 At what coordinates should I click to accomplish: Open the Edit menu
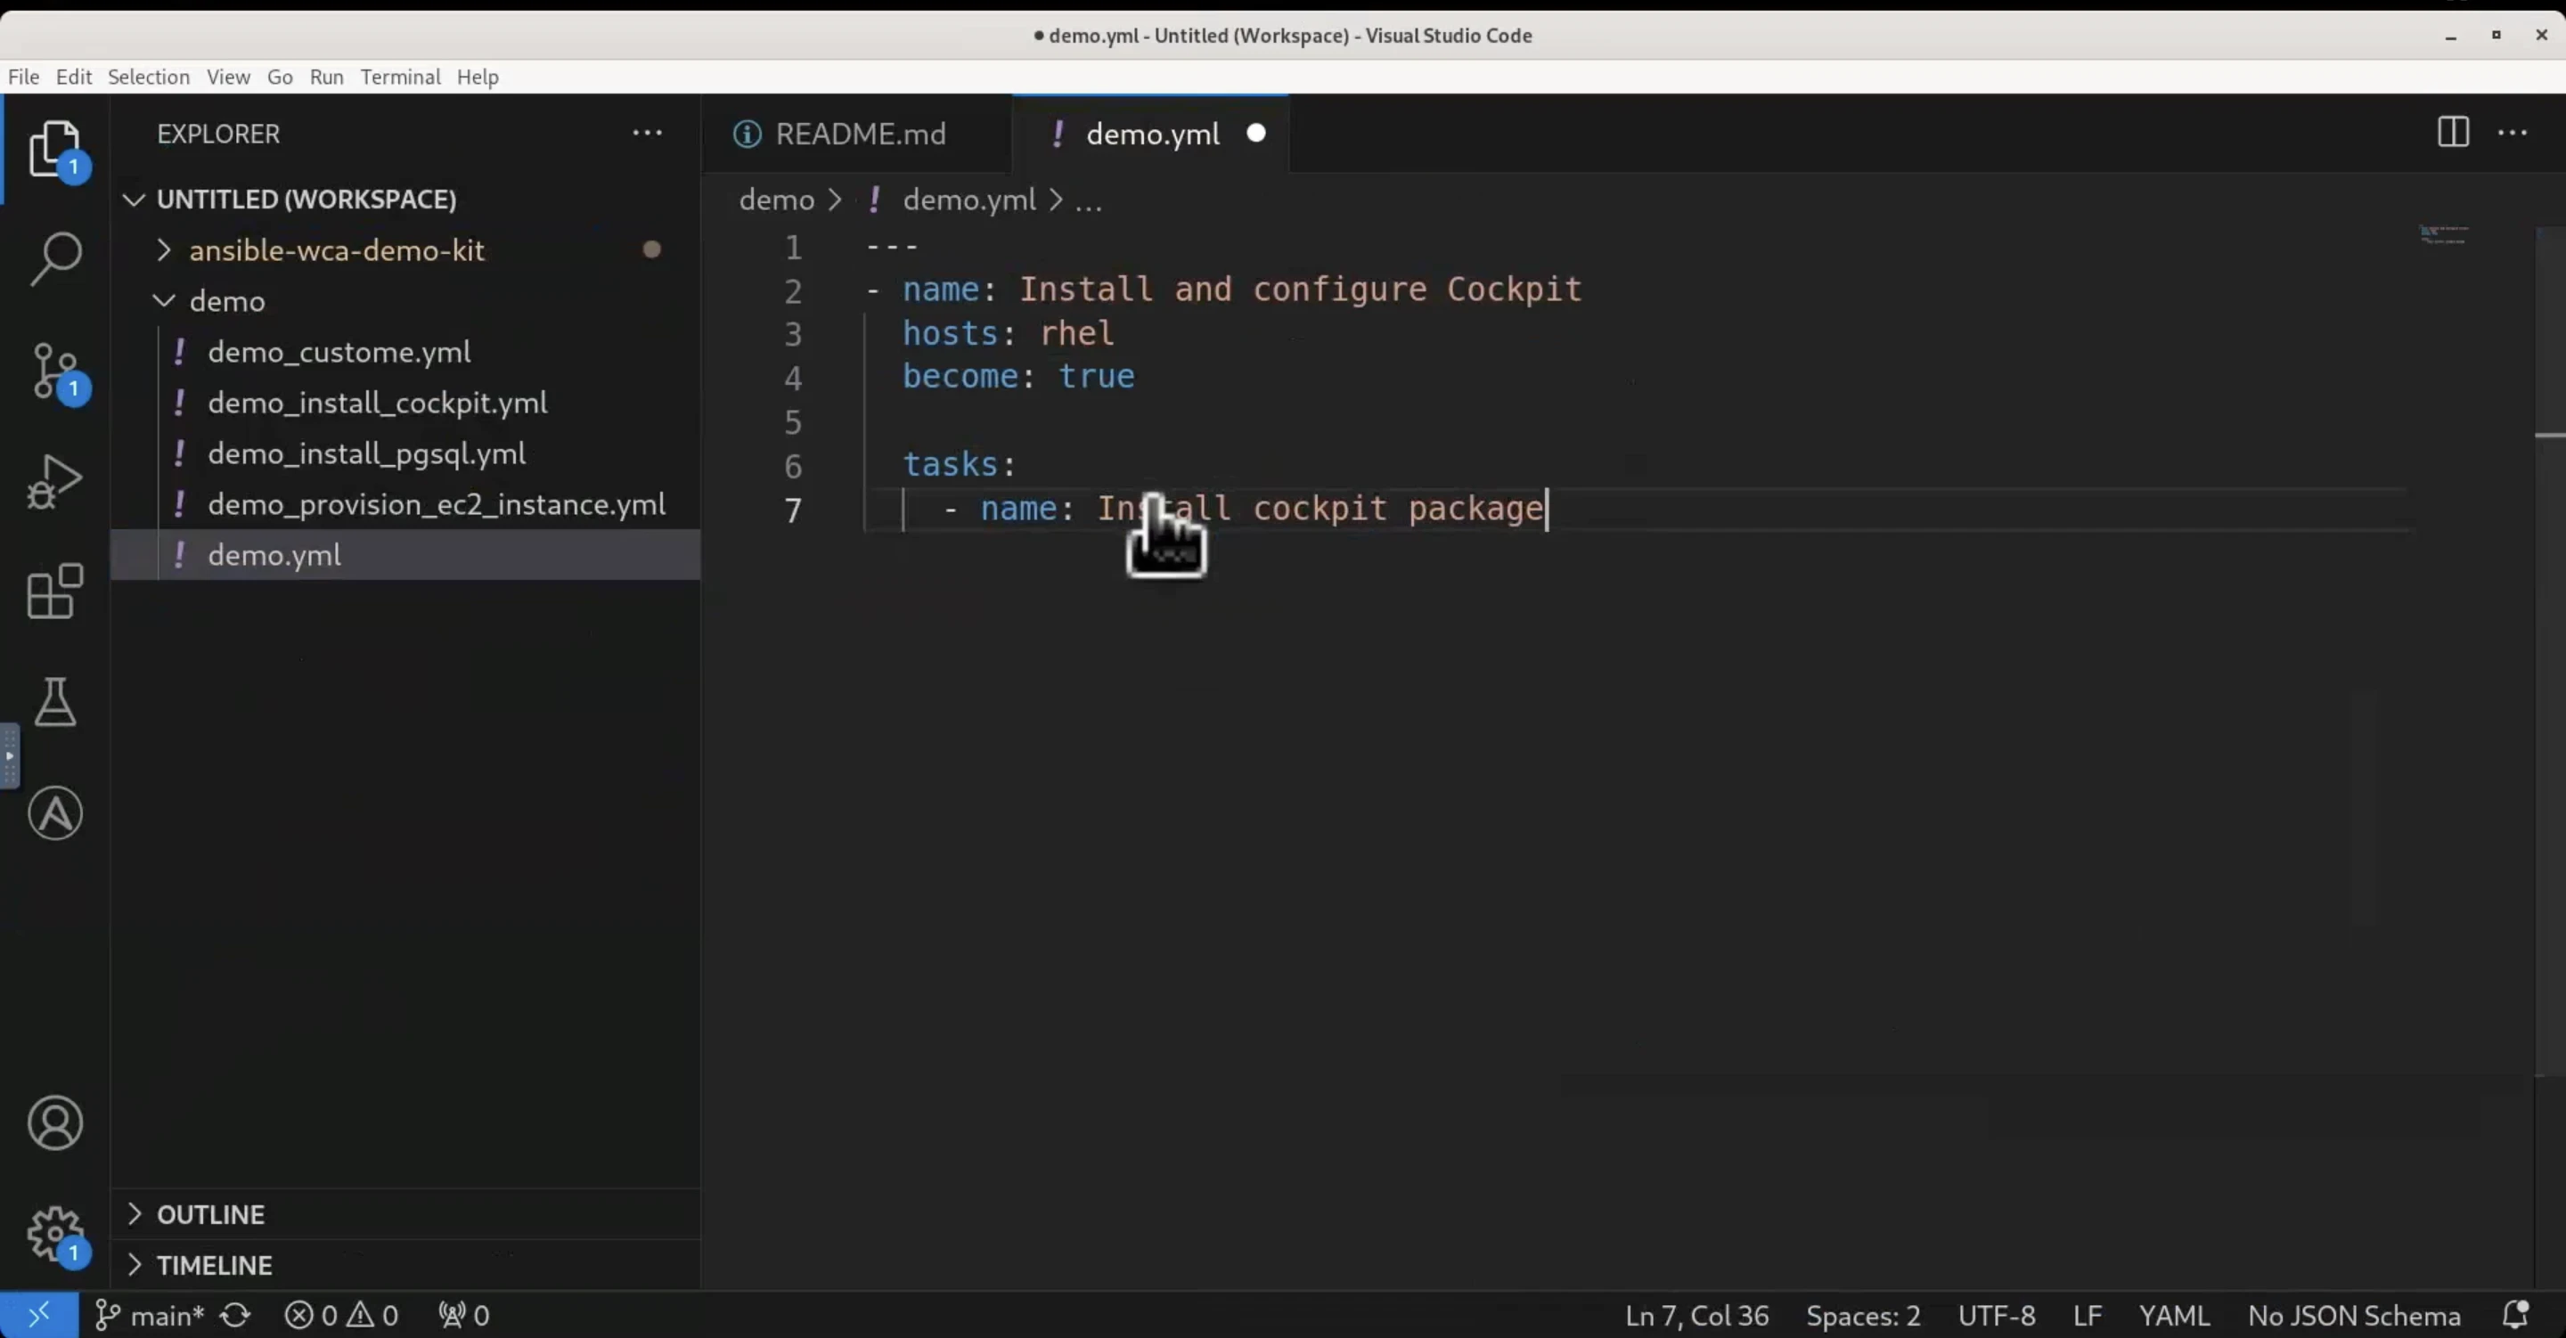click(x=74, y=77)
